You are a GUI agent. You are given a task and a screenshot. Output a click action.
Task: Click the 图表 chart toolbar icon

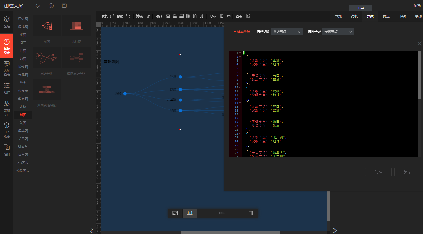click(248, 16)
